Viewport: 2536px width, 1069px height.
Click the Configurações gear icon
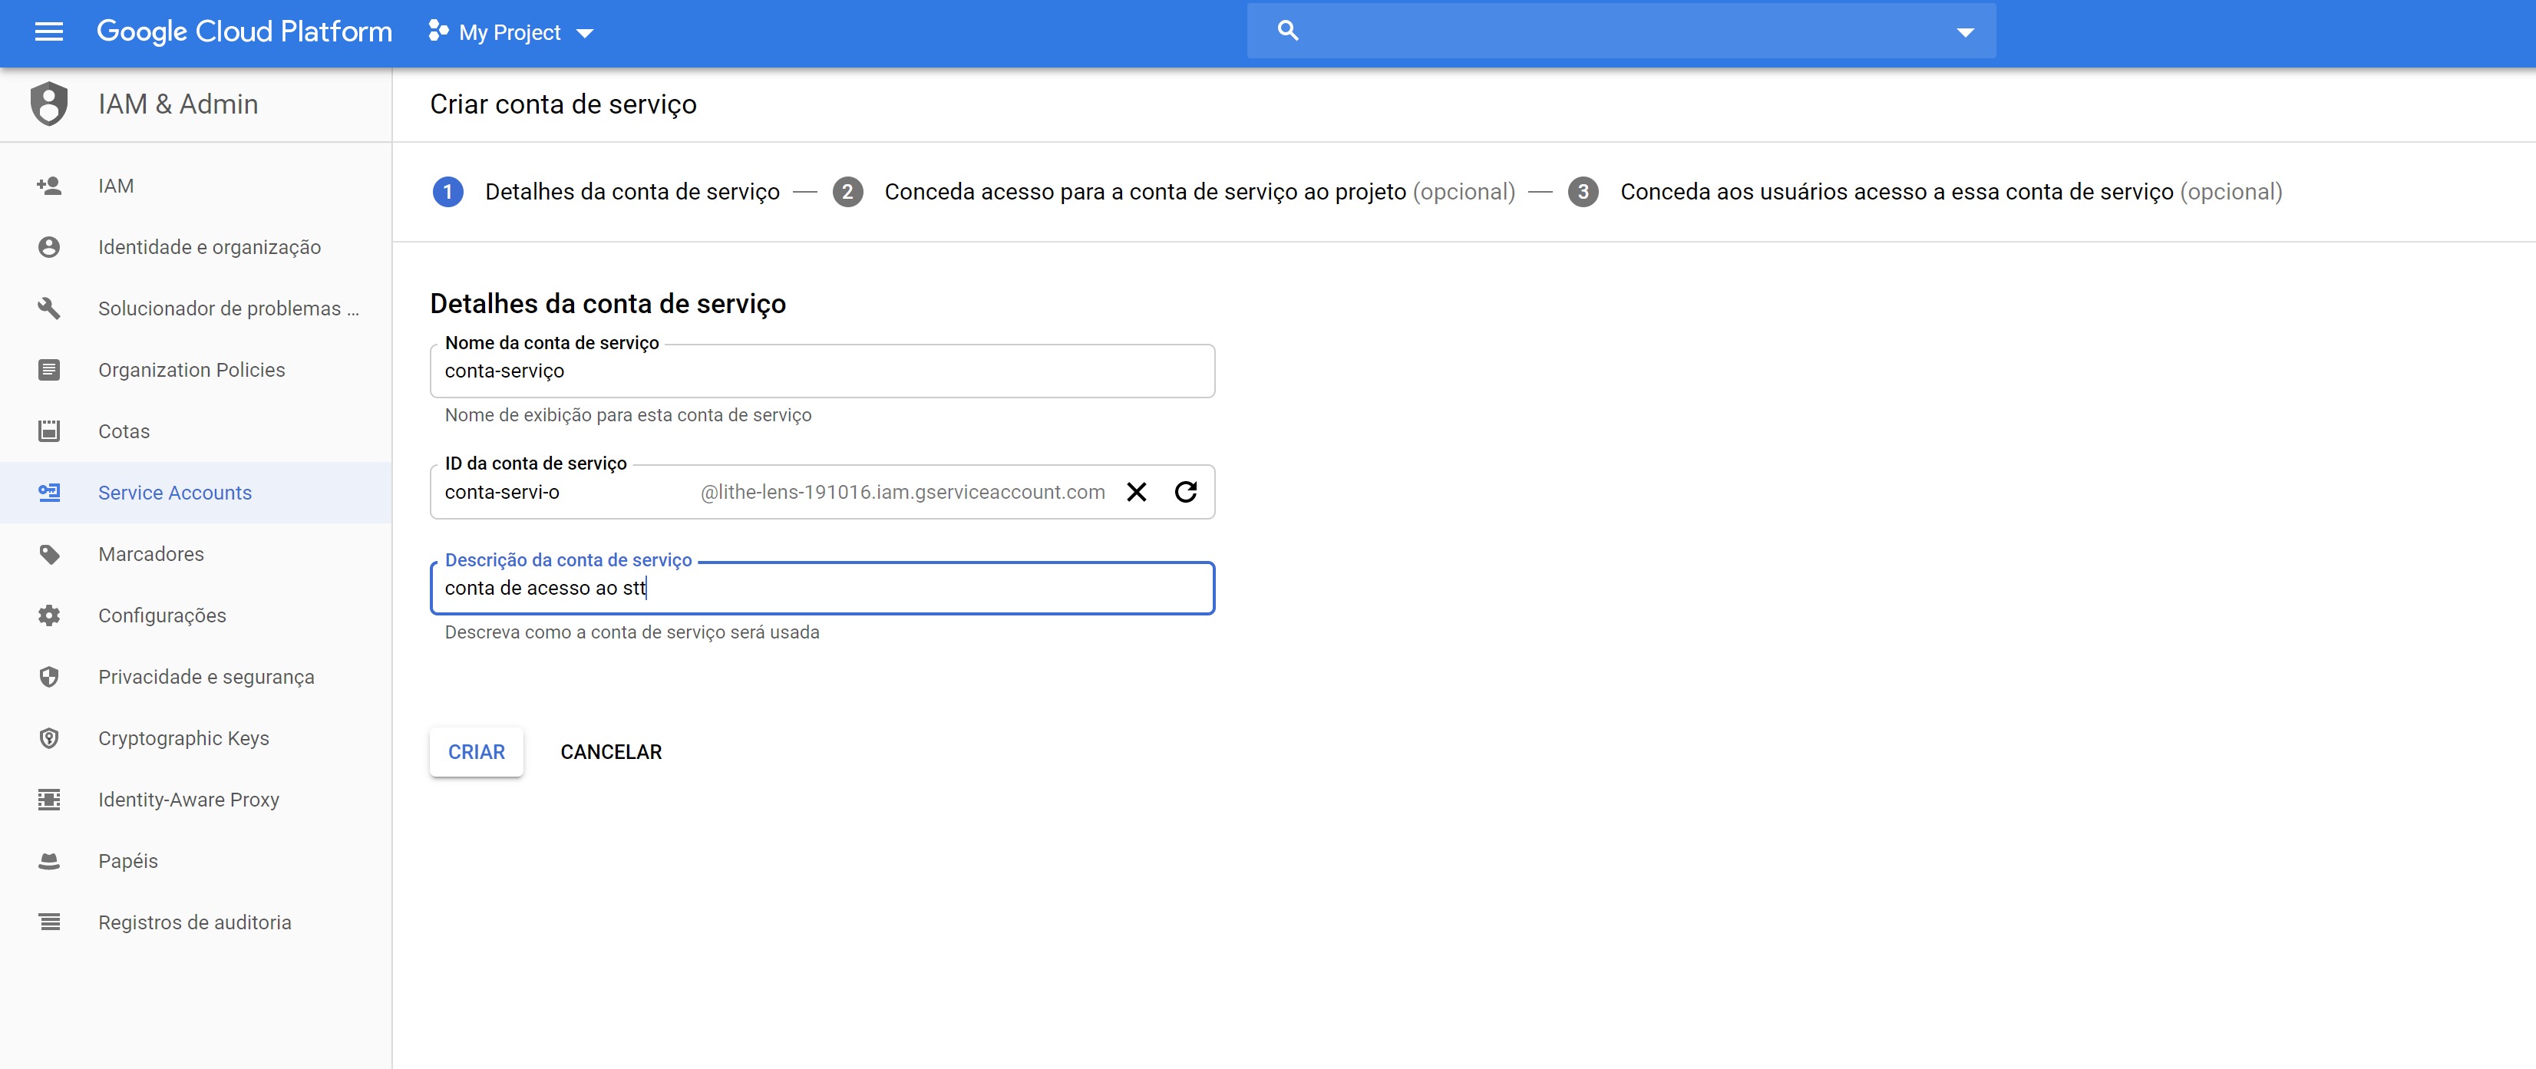coord(48,615)
